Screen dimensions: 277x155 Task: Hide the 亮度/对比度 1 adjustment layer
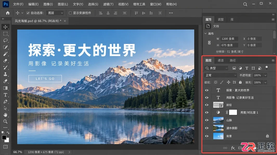(207, 113)
